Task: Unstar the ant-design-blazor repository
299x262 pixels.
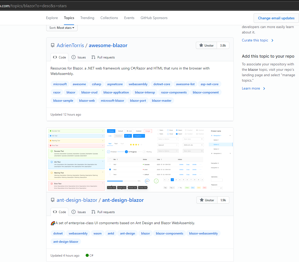Action: tap(207, 200)
